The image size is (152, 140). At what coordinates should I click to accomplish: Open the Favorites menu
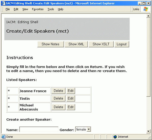38,9
